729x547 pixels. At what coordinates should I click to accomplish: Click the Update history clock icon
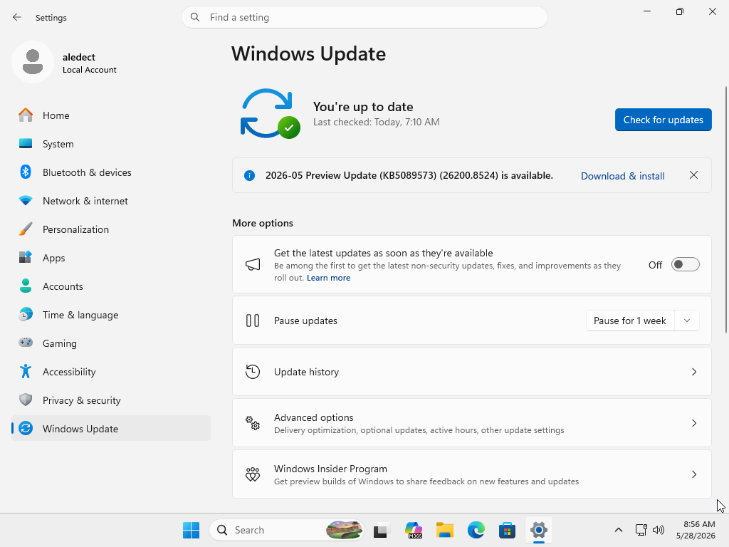click(x=253, y=372)
